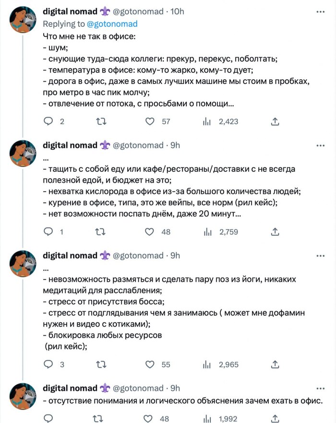
Task: Open digital nomad profile name in last tweet
Action: [70, 388]
